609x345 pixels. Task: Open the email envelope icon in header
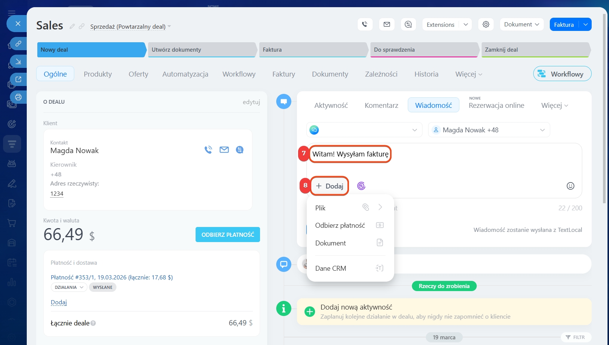click(387, 25)
